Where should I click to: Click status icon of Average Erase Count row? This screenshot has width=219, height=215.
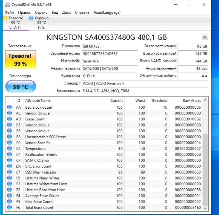9,195
